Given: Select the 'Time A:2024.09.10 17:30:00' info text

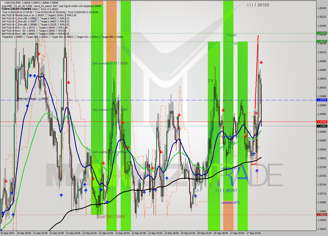Looking at the screenshot, I should coord(17,12).
